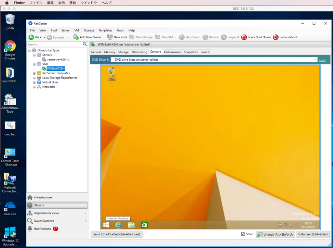Click the New Pool toolbar icon
Screen dimensions: 333x248
[x=110, y=37]
